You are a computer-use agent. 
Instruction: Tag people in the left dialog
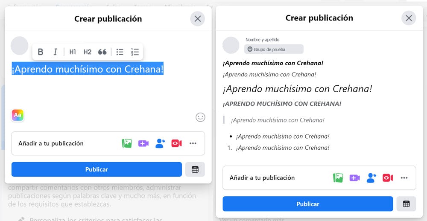160,143
